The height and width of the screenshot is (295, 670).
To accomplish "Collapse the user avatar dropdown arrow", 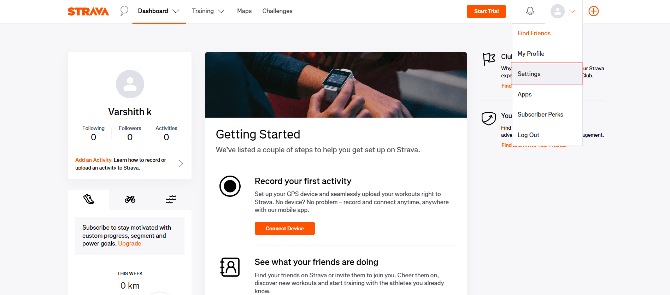I will pyautogui.click(x=572, y=11).
